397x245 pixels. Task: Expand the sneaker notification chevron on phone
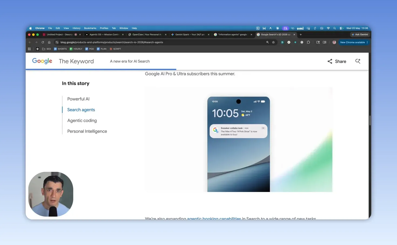[263, 128]
